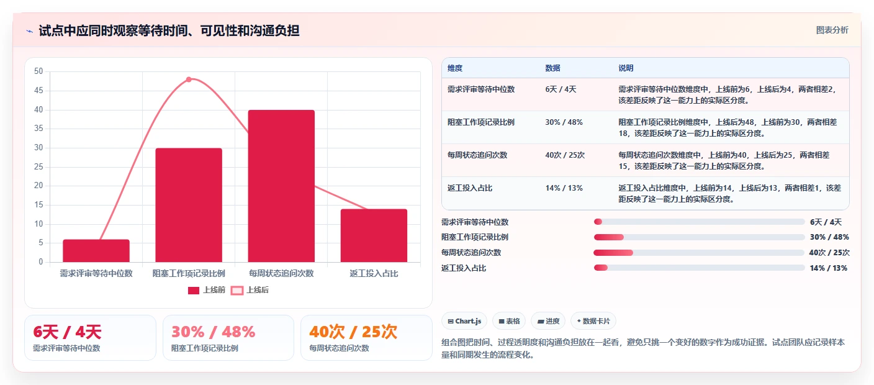Toggle the 上线前 legend entry
Viewport: 874px width, 385px height.
[x=207, y=290]
